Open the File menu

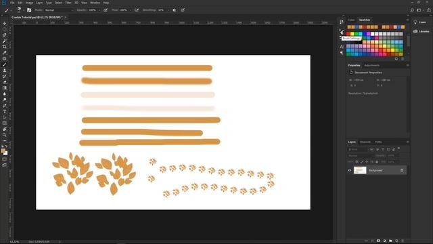click(x=12, y=3)
